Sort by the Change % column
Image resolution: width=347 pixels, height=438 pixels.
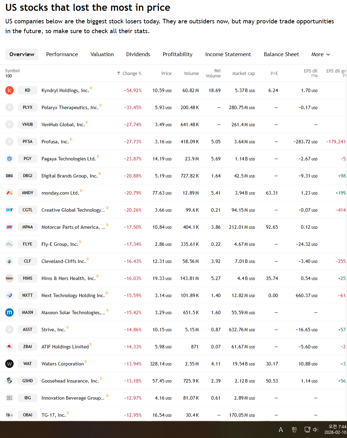click(x=129, y=74)
